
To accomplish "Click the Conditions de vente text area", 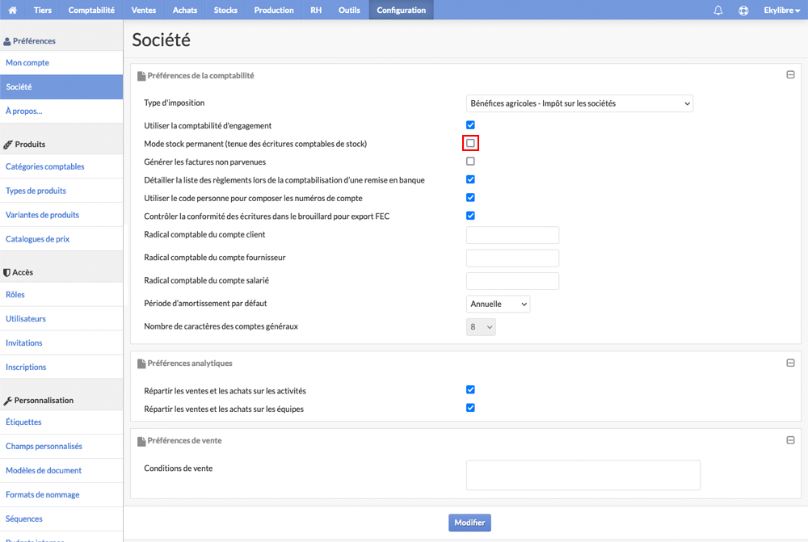I will tap(583, 475).
